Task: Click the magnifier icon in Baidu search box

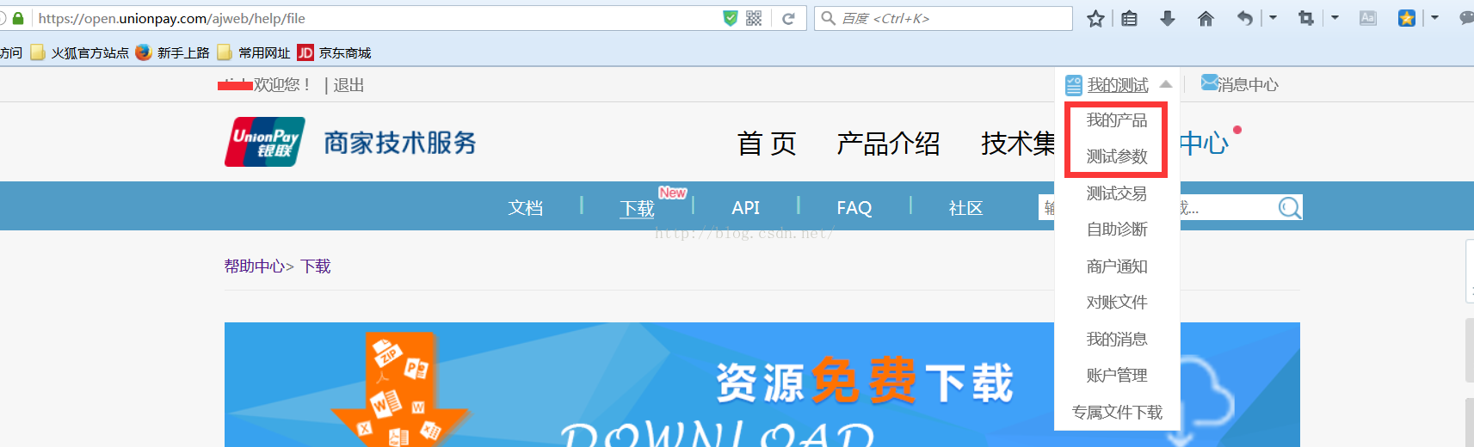Action: click(828, 18)
